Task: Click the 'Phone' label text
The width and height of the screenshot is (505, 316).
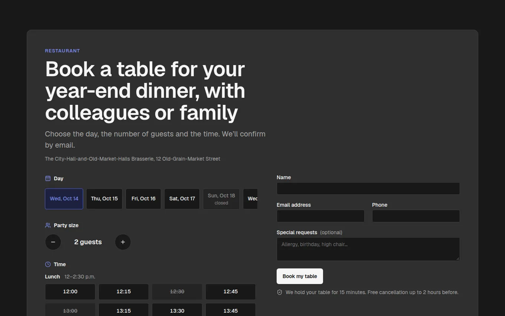Action: (x=379, y=205)
